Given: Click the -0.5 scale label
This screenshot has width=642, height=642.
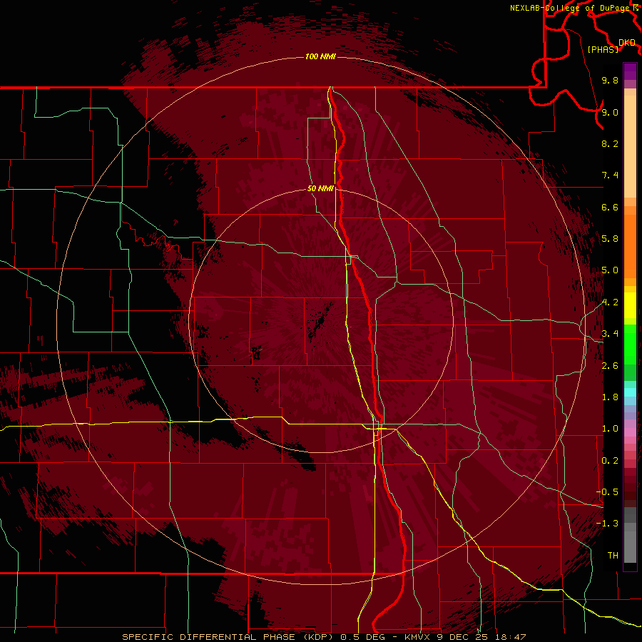Looking at the screenshot, I should click(607, 492).
